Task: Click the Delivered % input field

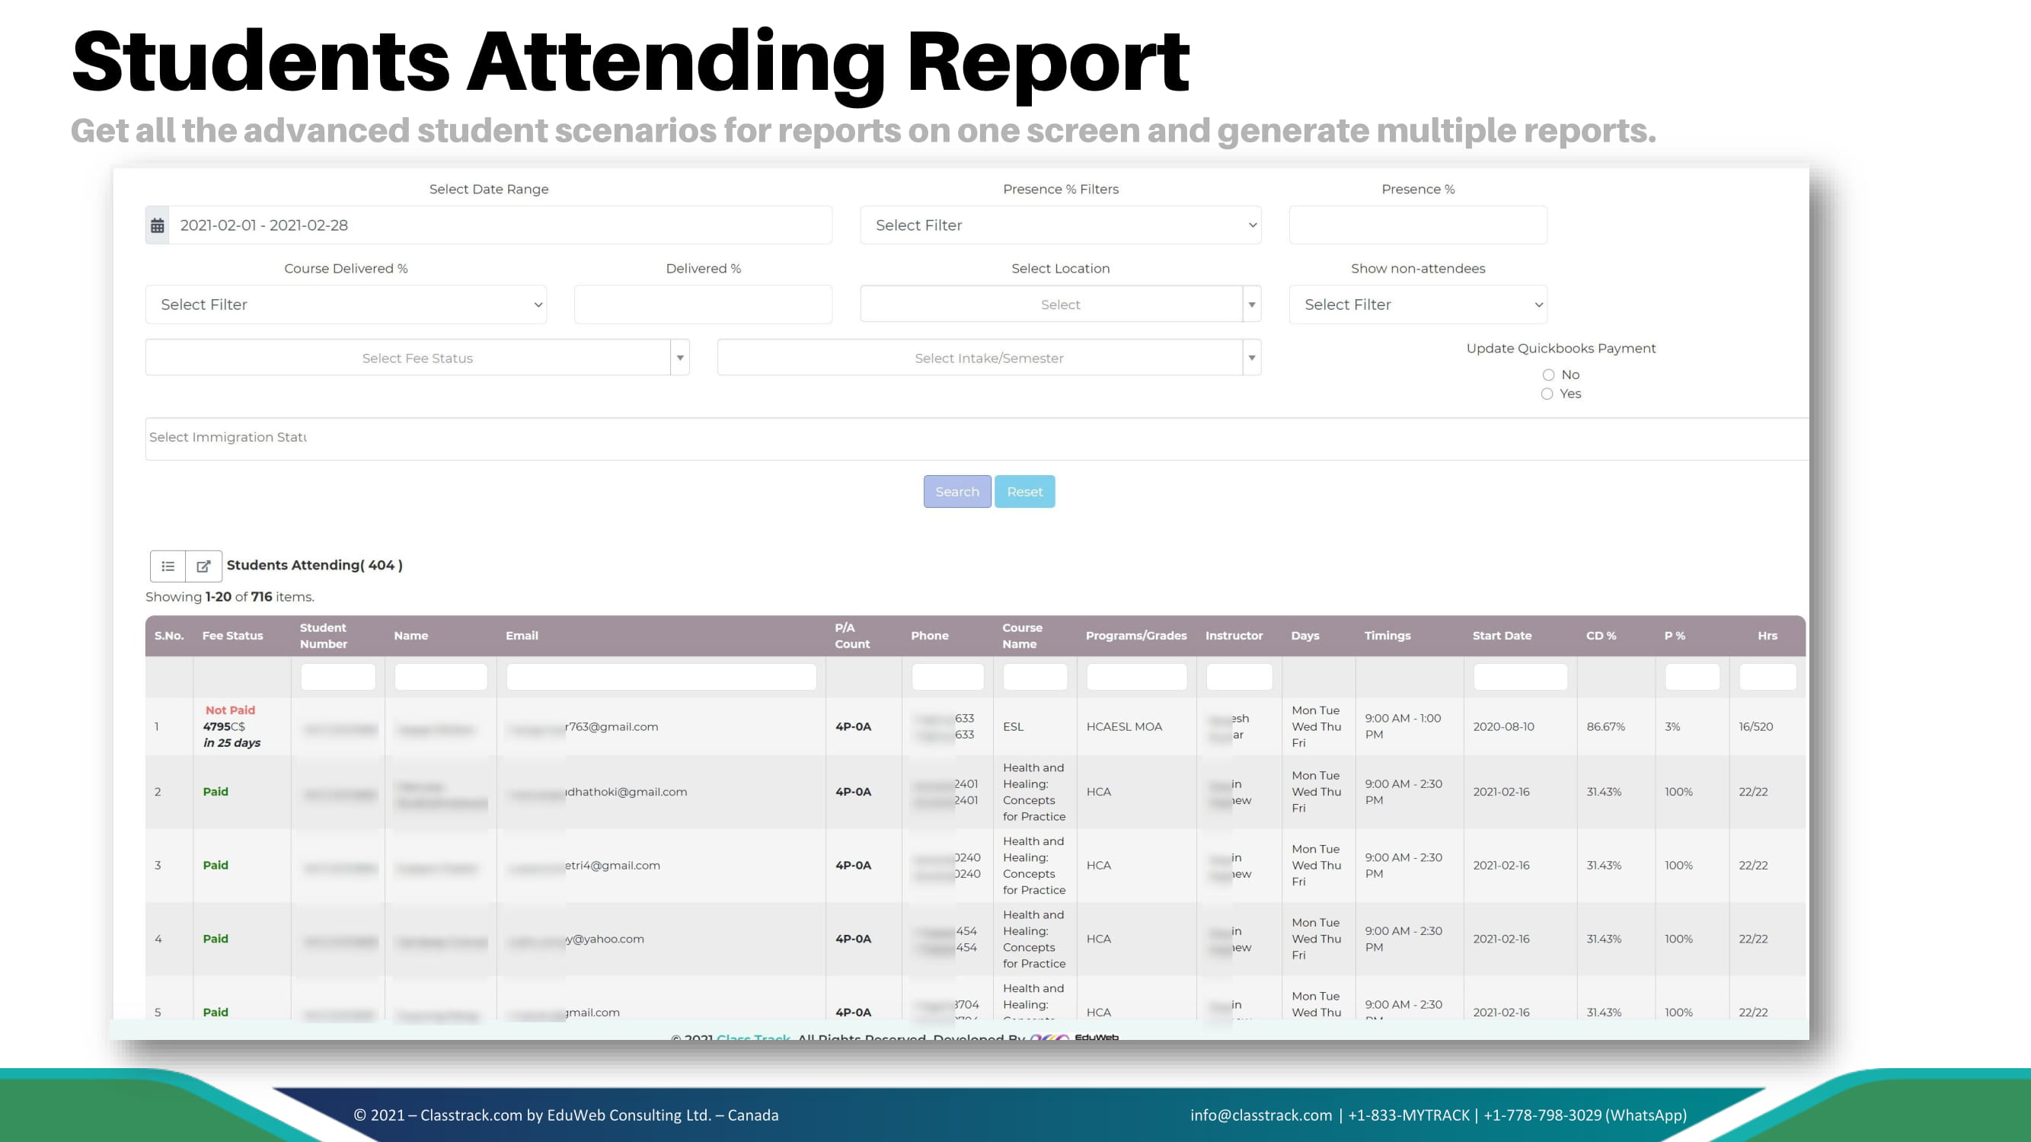Action: (x=702, y=305)
